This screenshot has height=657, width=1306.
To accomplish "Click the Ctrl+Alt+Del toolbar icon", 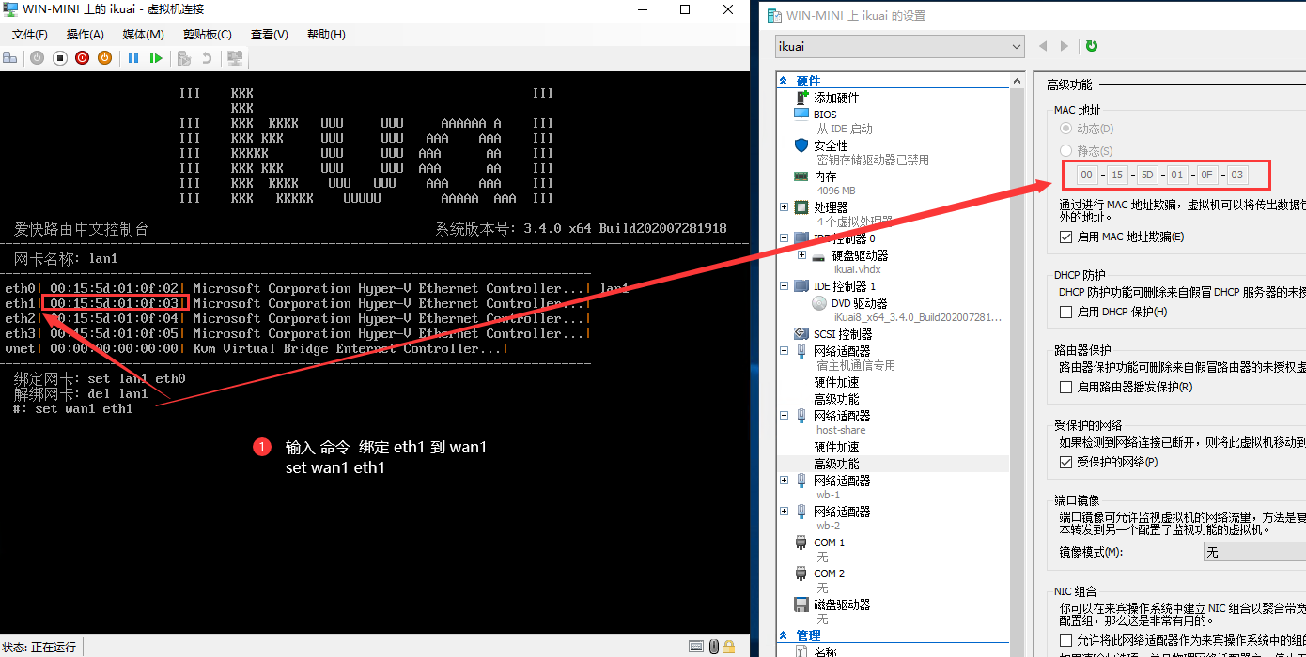I will 10,58.
